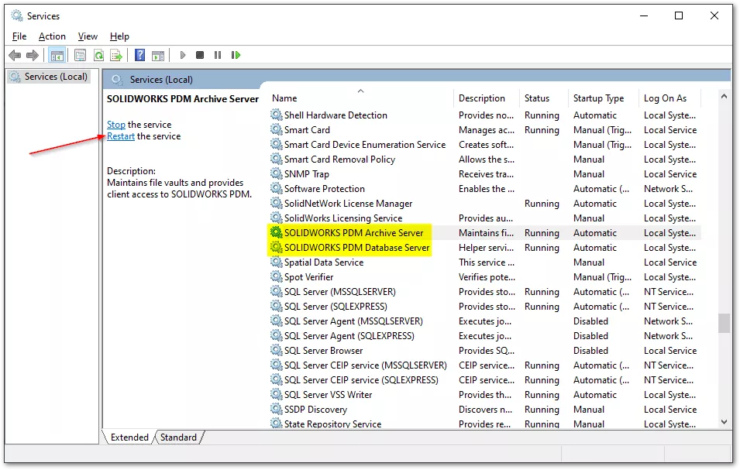Toggle the Show/Hide Action Pane toolbar icon
The height and width of the screenshot is (470, 740).
point(158,56)
